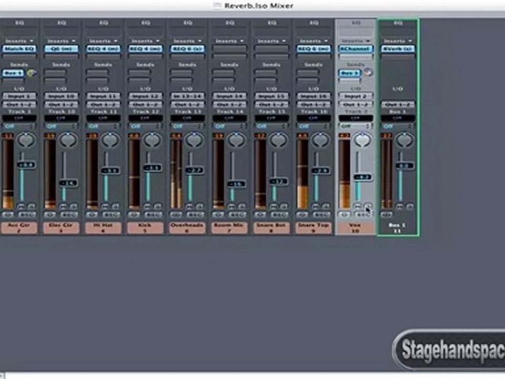
Task: Click the channel format button on Acc Gtr
Action: coord(8,214)
